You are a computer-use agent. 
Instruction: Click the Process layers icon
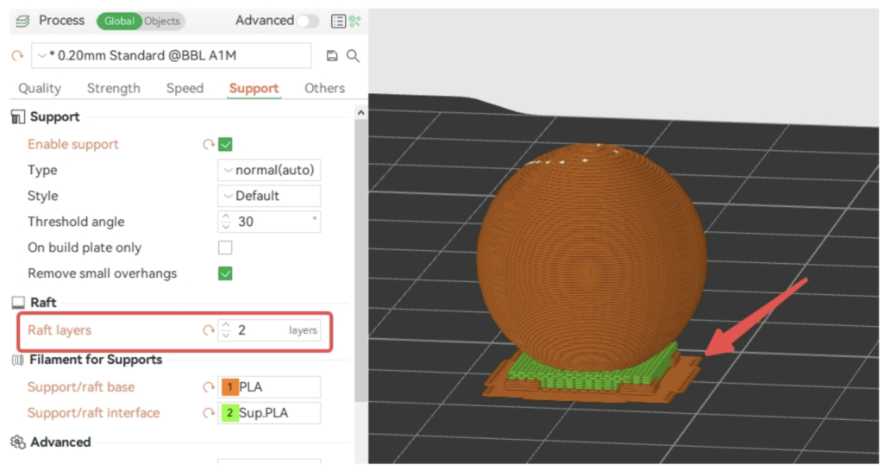pyautogui.click(x=22, y=21)
